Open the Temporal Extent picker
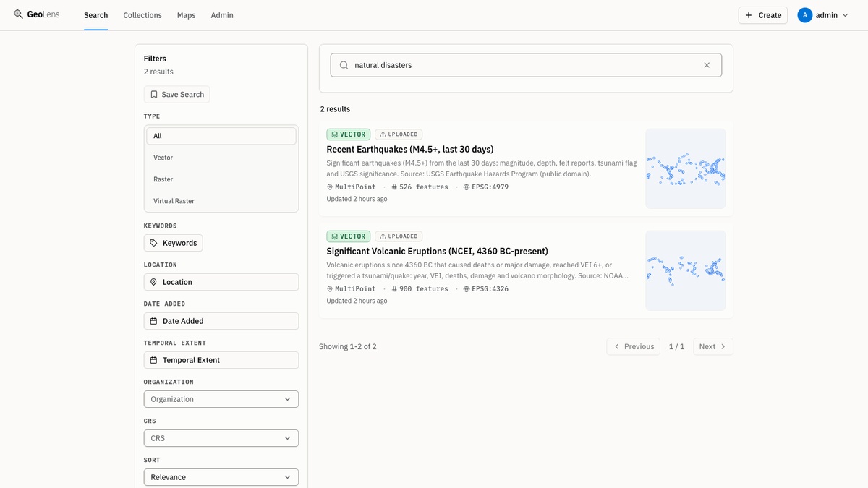The width and height of the screenshot is (868, 488). click(221, 360)
